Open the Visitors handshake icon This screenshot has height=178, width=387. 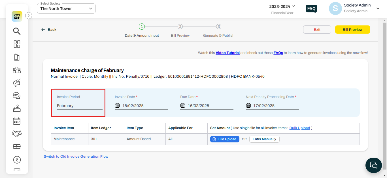pyautogui.click(x=17, y=134)
